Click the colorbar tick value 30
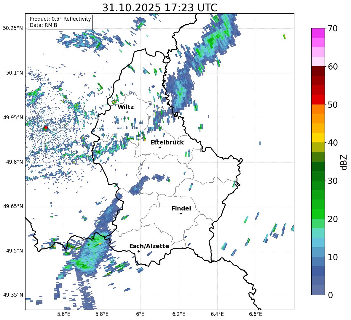The height and width of the screenshot is (320, 351). coord(332,181)
